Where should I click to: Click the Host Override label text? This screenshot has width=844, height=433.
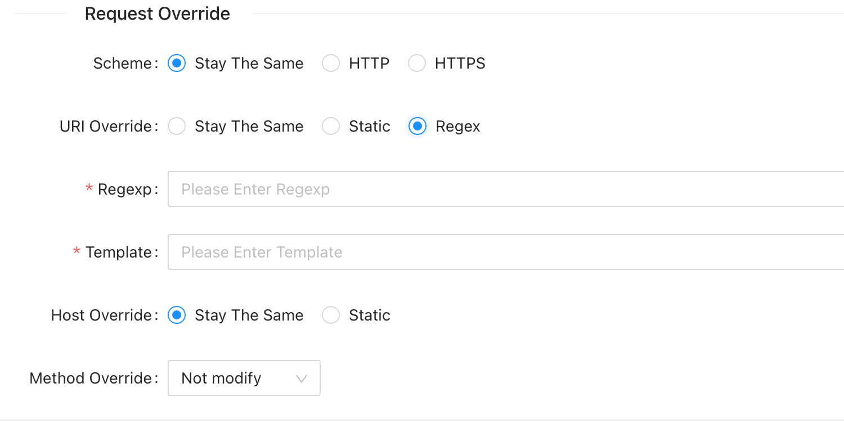100,315
